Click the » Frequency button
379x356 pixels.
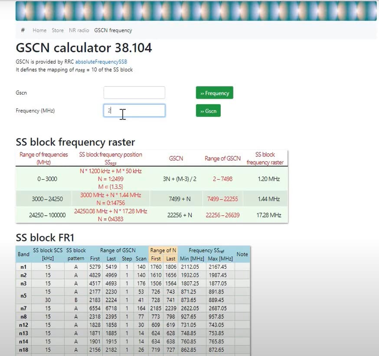pyautogui.click(x=215, y=93)
